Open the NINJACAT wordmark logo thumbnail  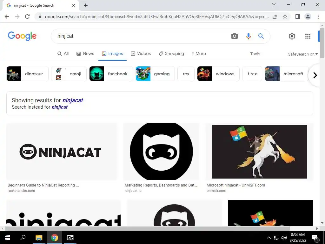62,152
